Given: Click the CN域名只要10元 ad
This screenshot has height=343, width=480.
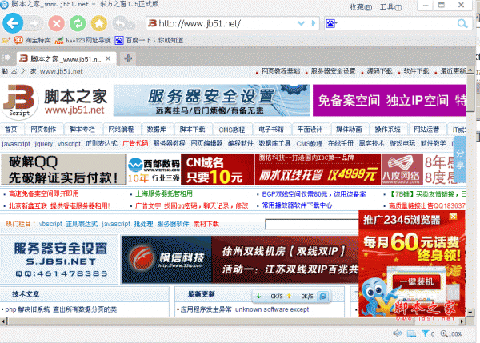Looking at the screenshot, I should click(x=217, y=170).
